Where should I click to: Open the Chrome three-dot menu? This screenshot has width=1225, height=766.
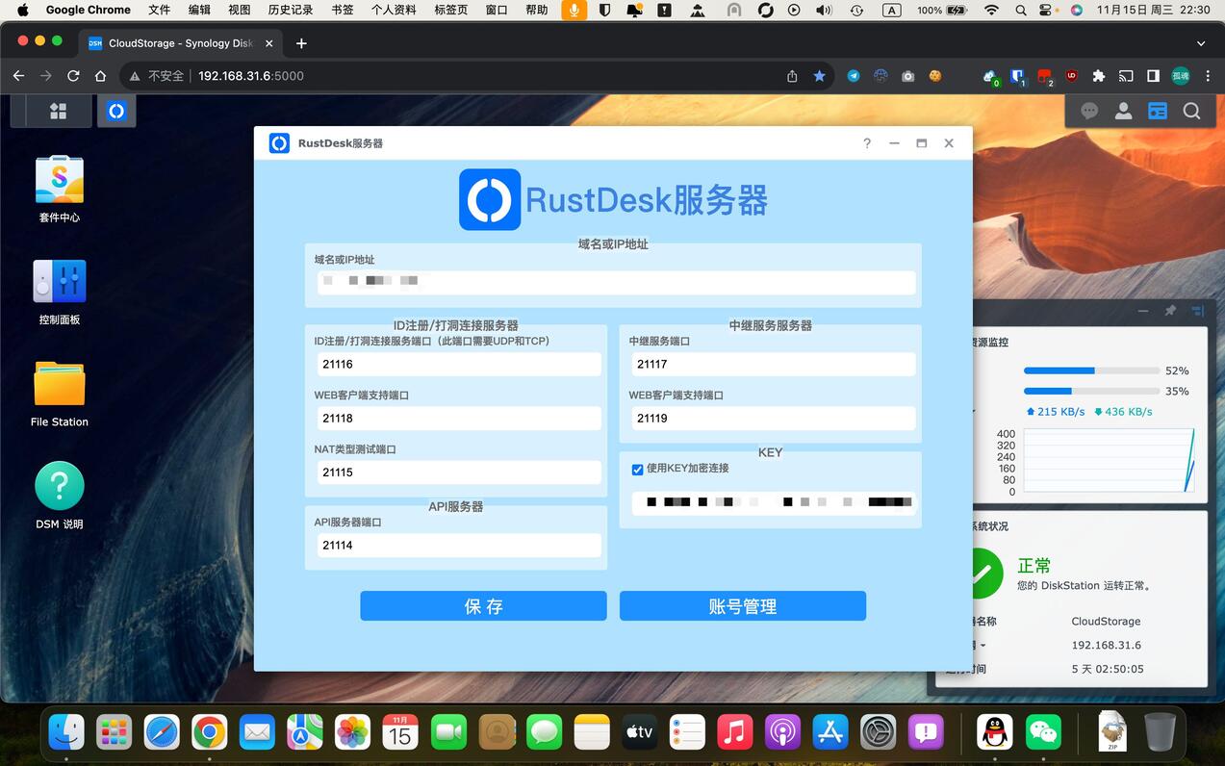[x=1208, y=76]
